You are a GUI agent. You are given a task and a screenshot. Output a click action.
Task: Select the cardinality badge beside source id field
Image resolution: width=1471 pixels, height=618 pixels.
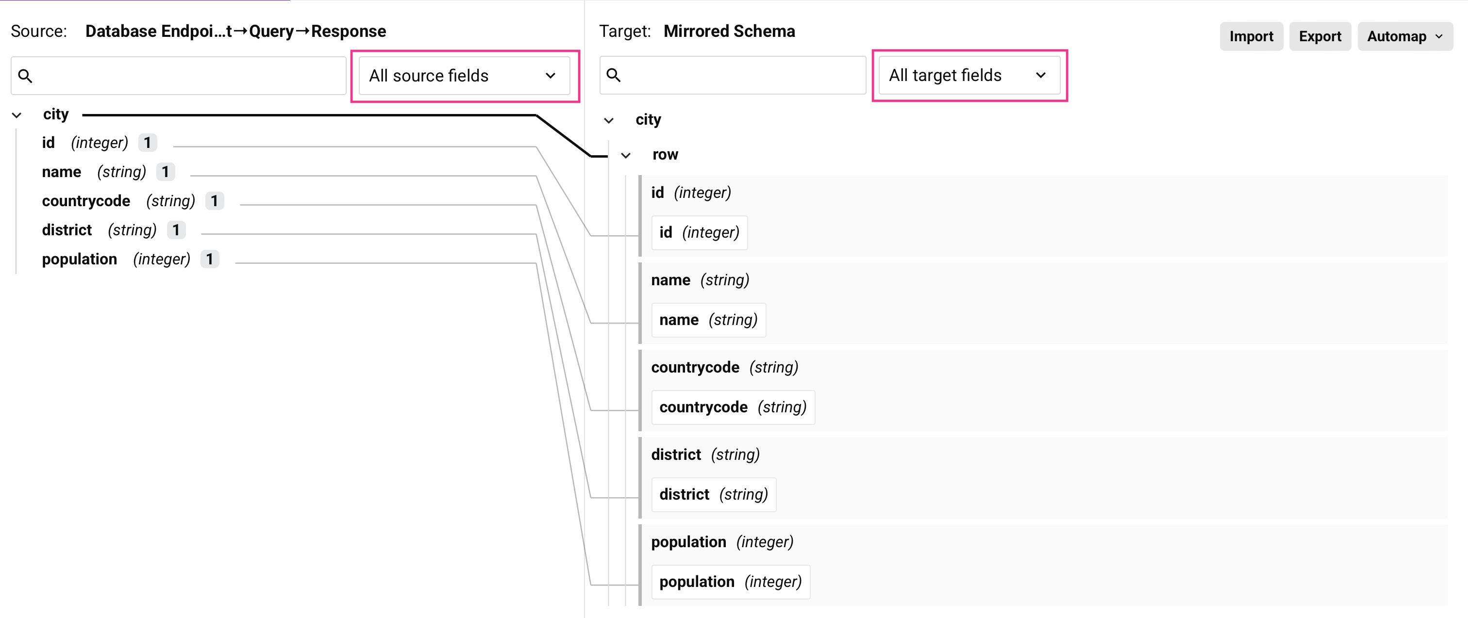(x=147, y=143)
